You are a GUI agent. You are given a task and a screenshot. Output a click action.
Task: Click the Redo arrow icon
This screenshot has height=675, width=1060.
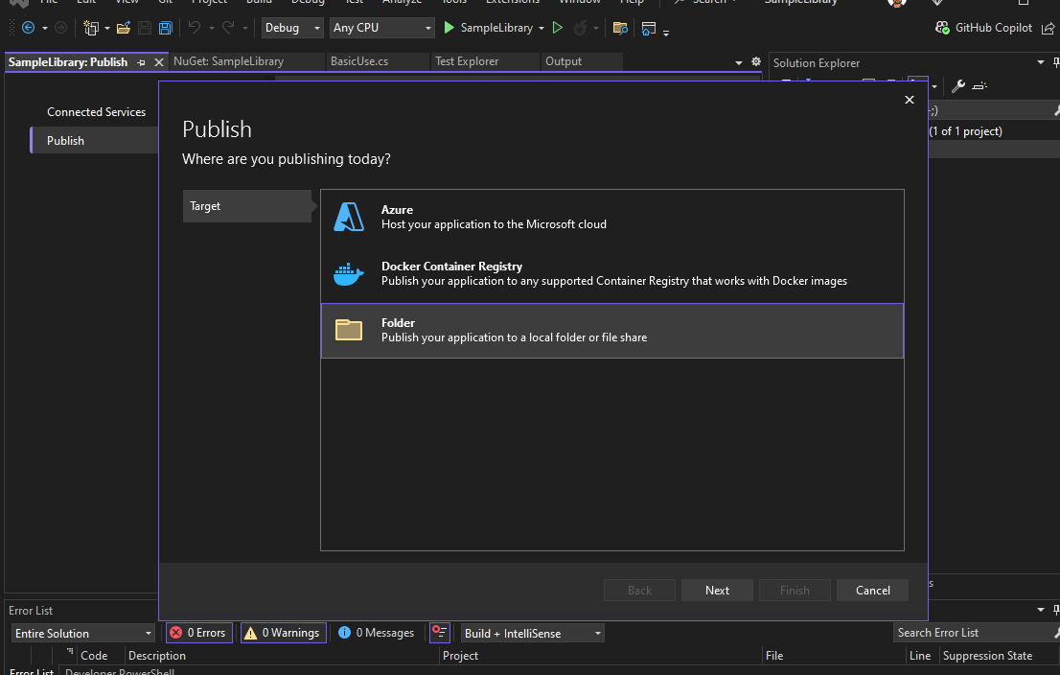pos(228,28)
